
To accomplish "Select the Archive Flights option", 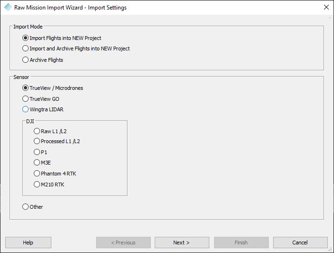I will click(x=43, y=60).
